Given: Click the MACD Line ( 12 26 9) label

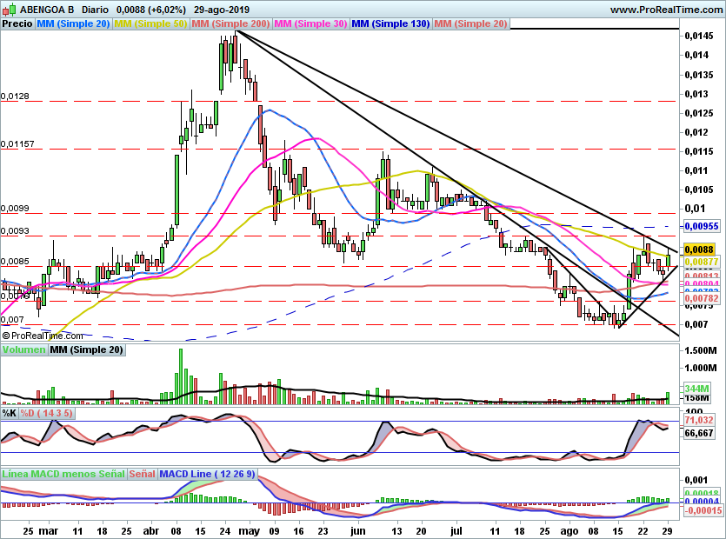Looking at the screenshot, I should [207, 474].
